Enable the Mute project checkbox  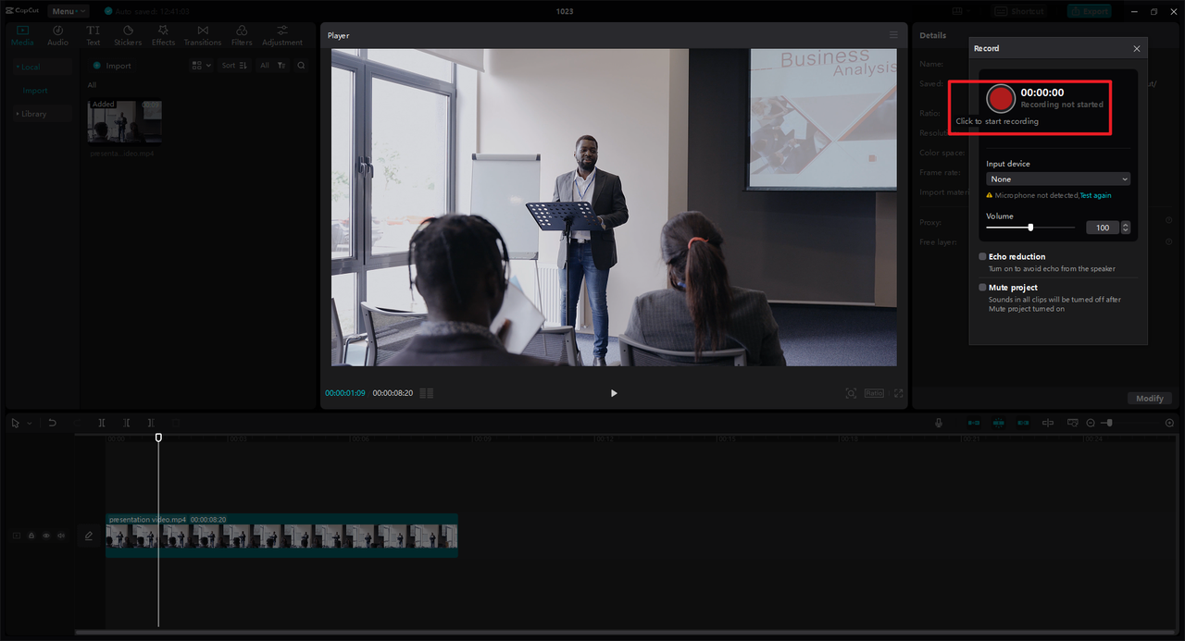982,288
